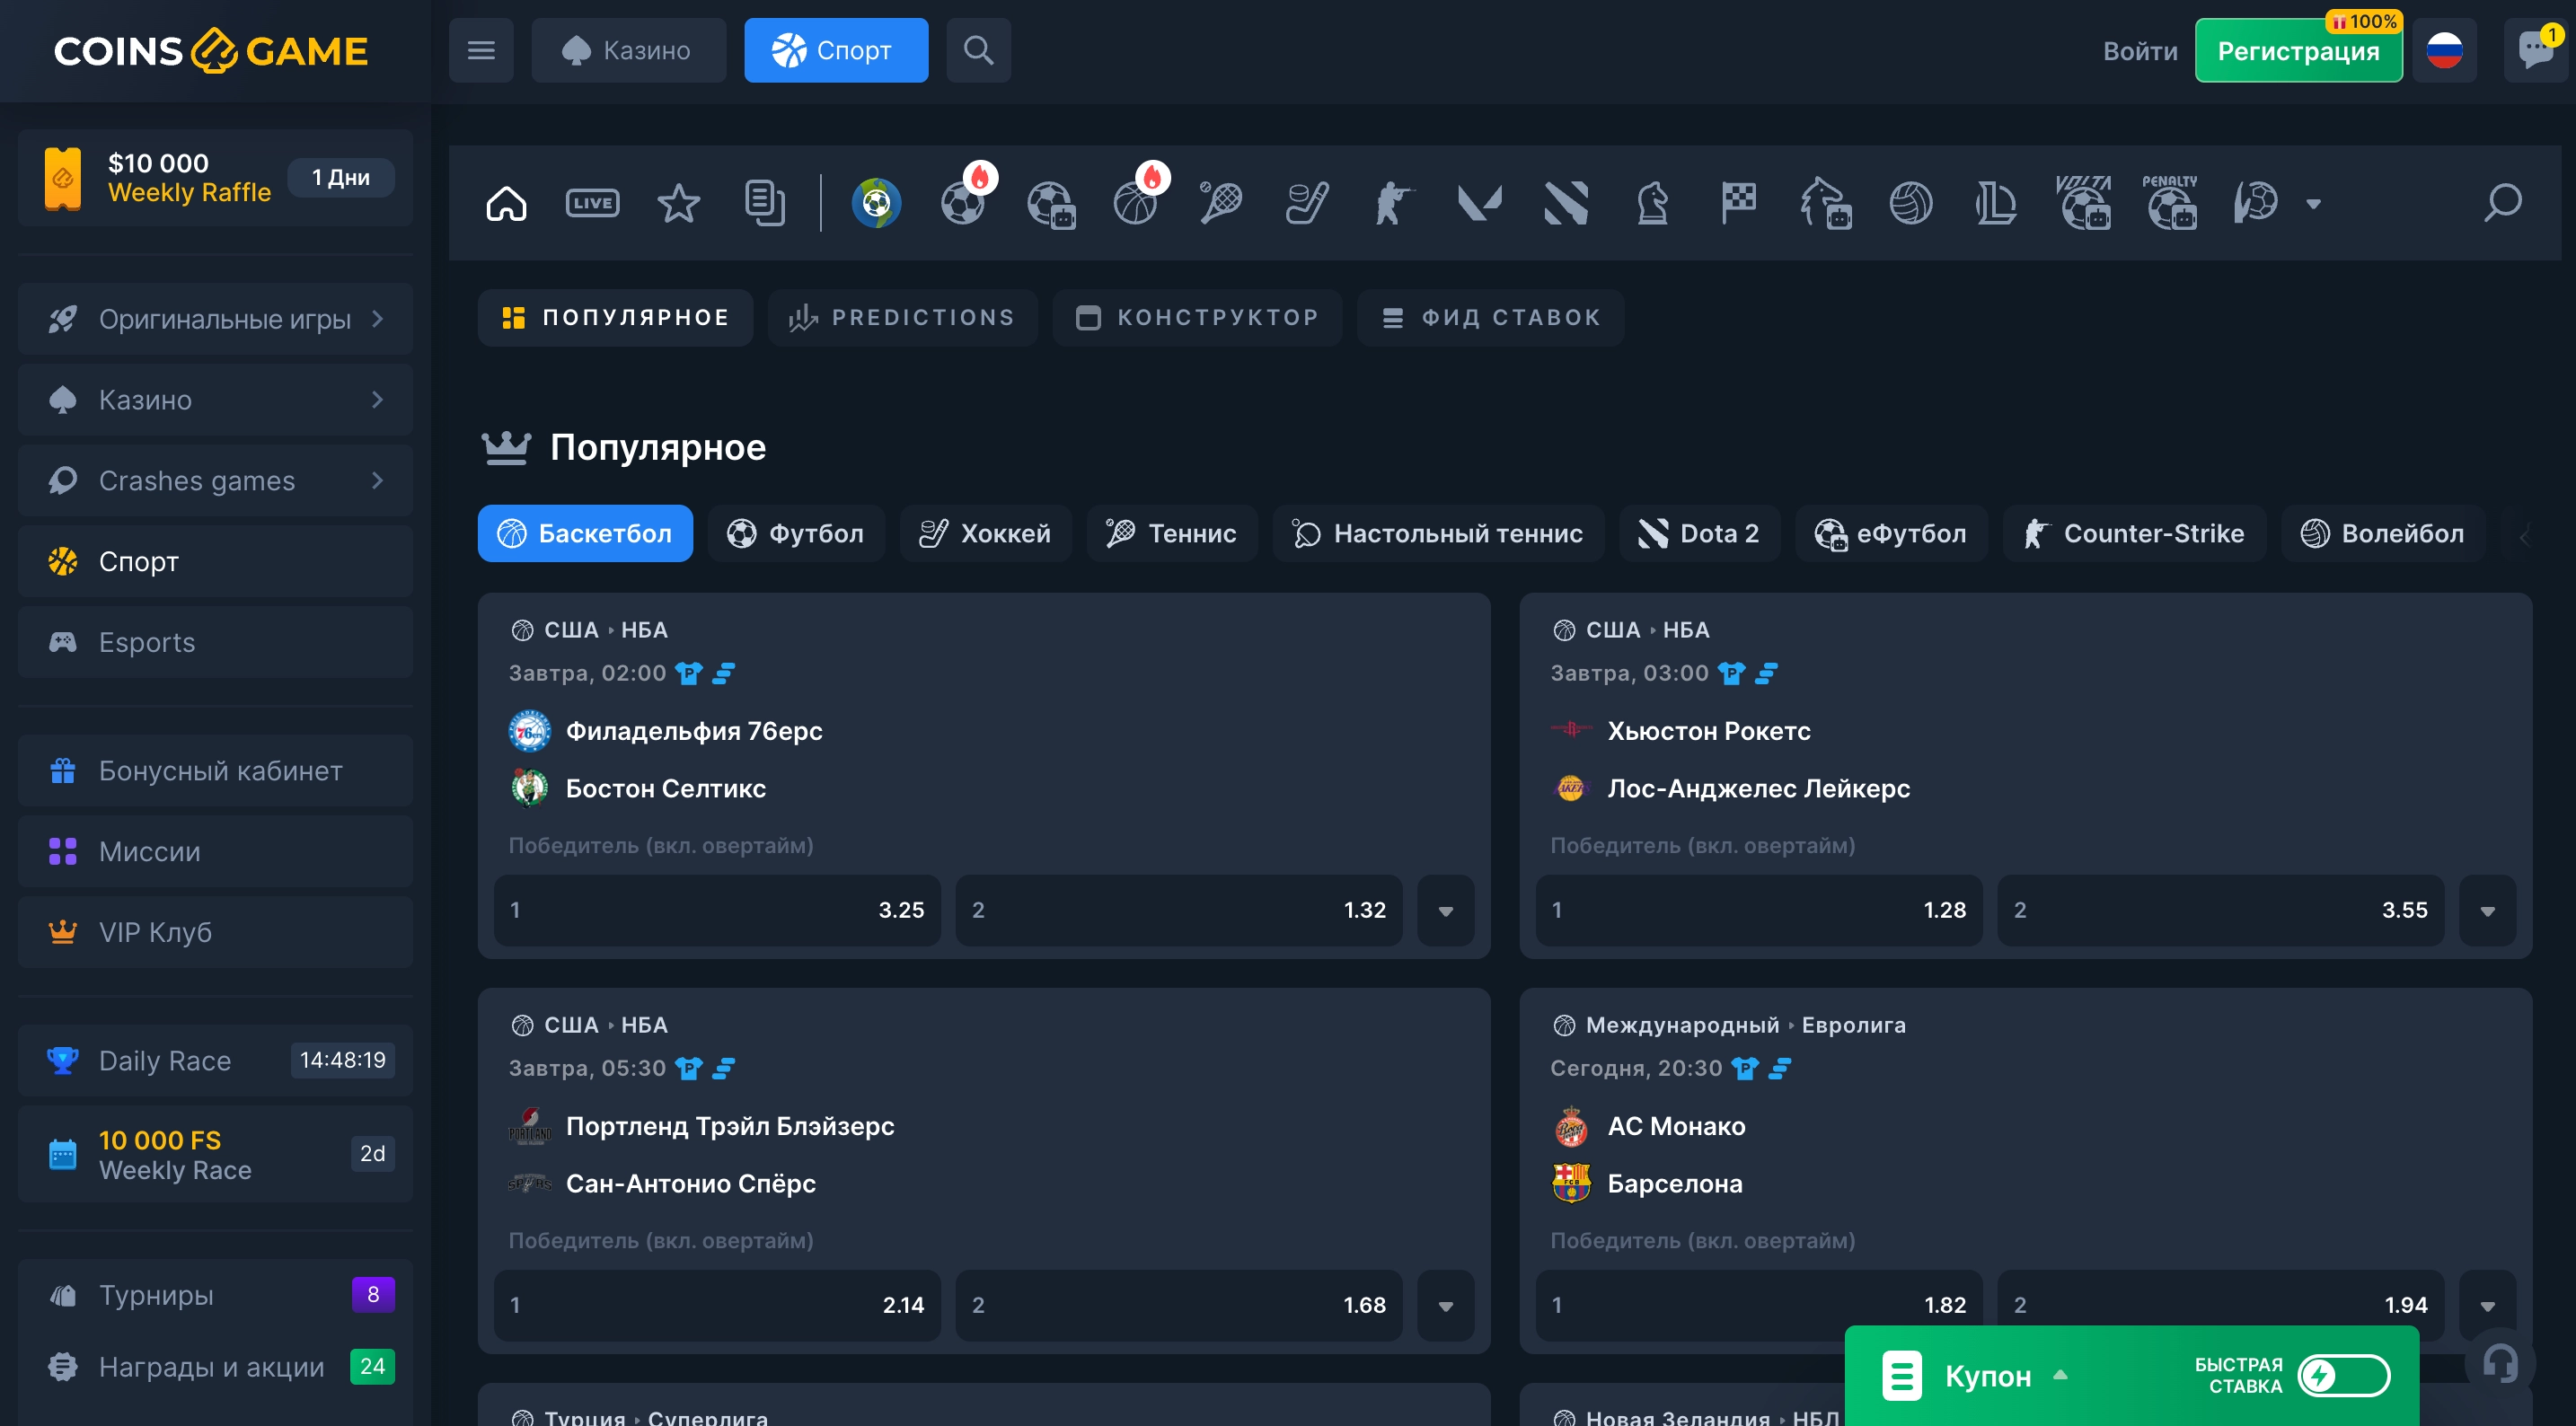The height and width of the screenshot is (1426, 2576).
Task: Select the Футбол popular filter
Action: 796,533
